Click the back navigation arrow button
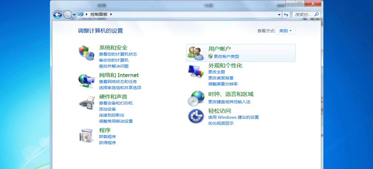The image size is (373, 169). point(57,15)
